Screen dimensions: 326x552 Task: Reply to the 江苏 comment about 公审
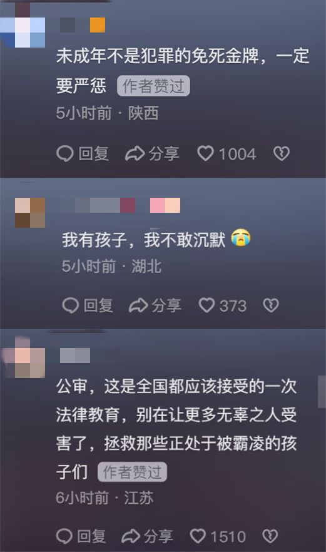tap(81, 536)
